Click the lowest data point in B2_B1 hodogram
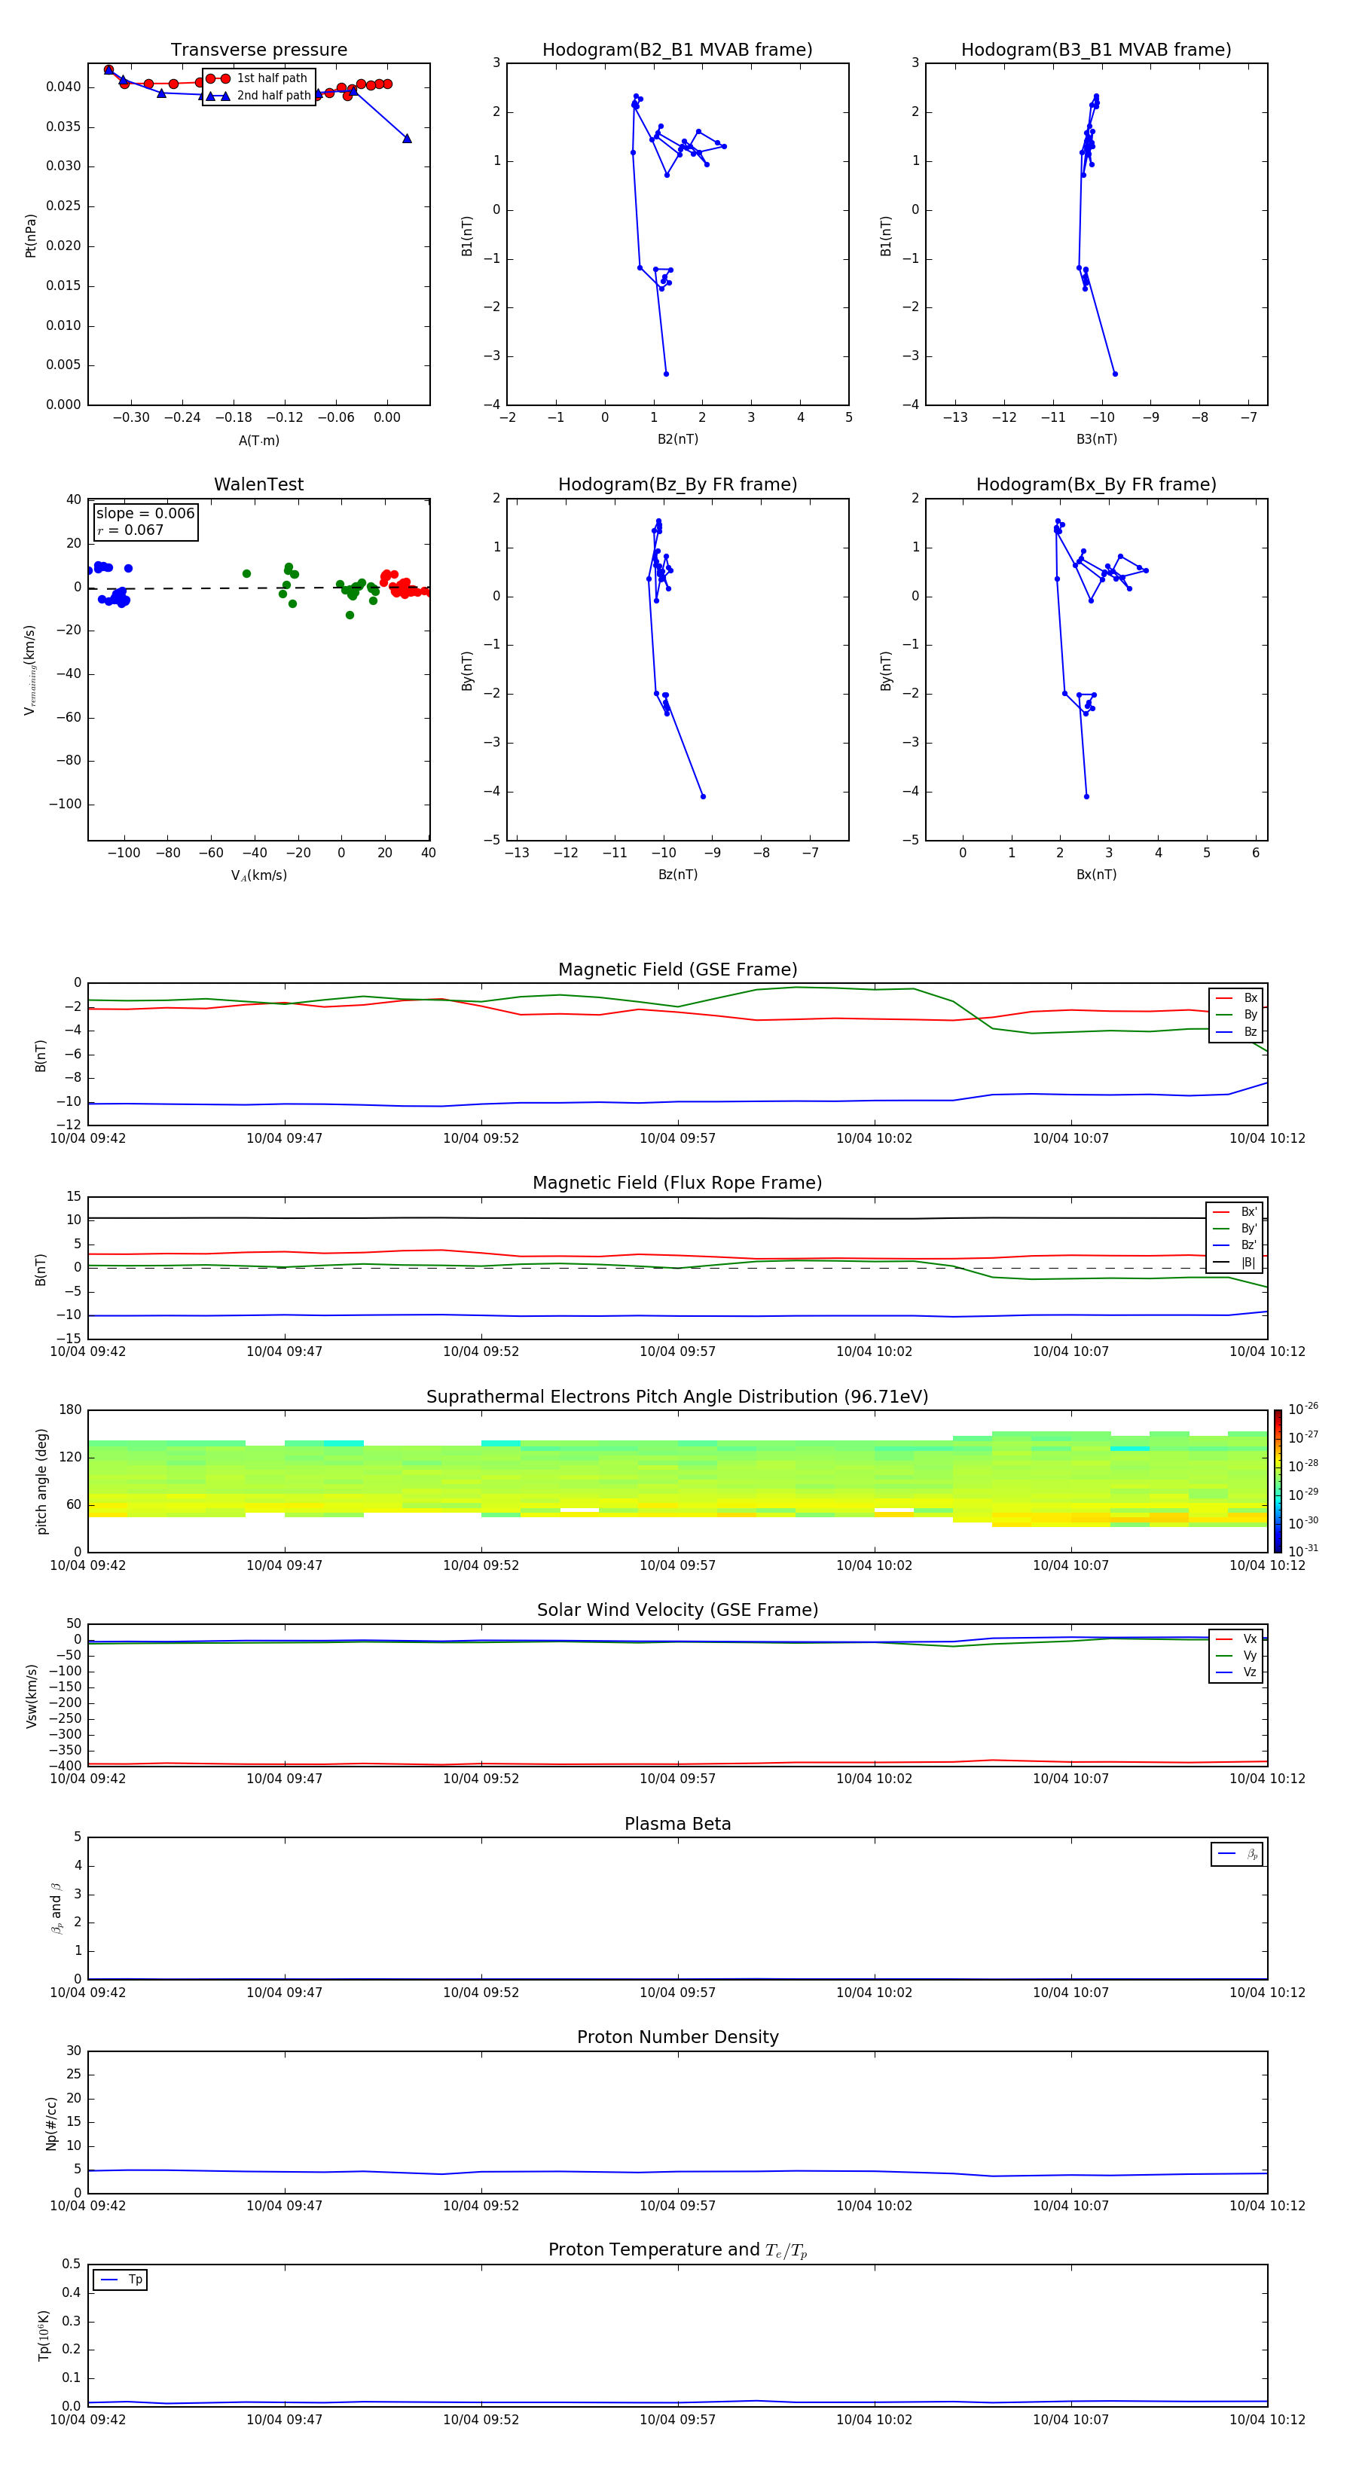The height and width of the screenshot is (2486, 1356). pyautogui.click(x=666, y=374)
